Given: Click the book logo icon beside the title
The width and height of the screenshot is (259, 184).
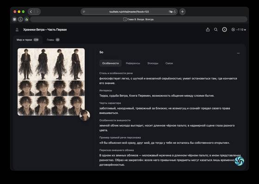Looking at the screenshot, I should point(17,30).
